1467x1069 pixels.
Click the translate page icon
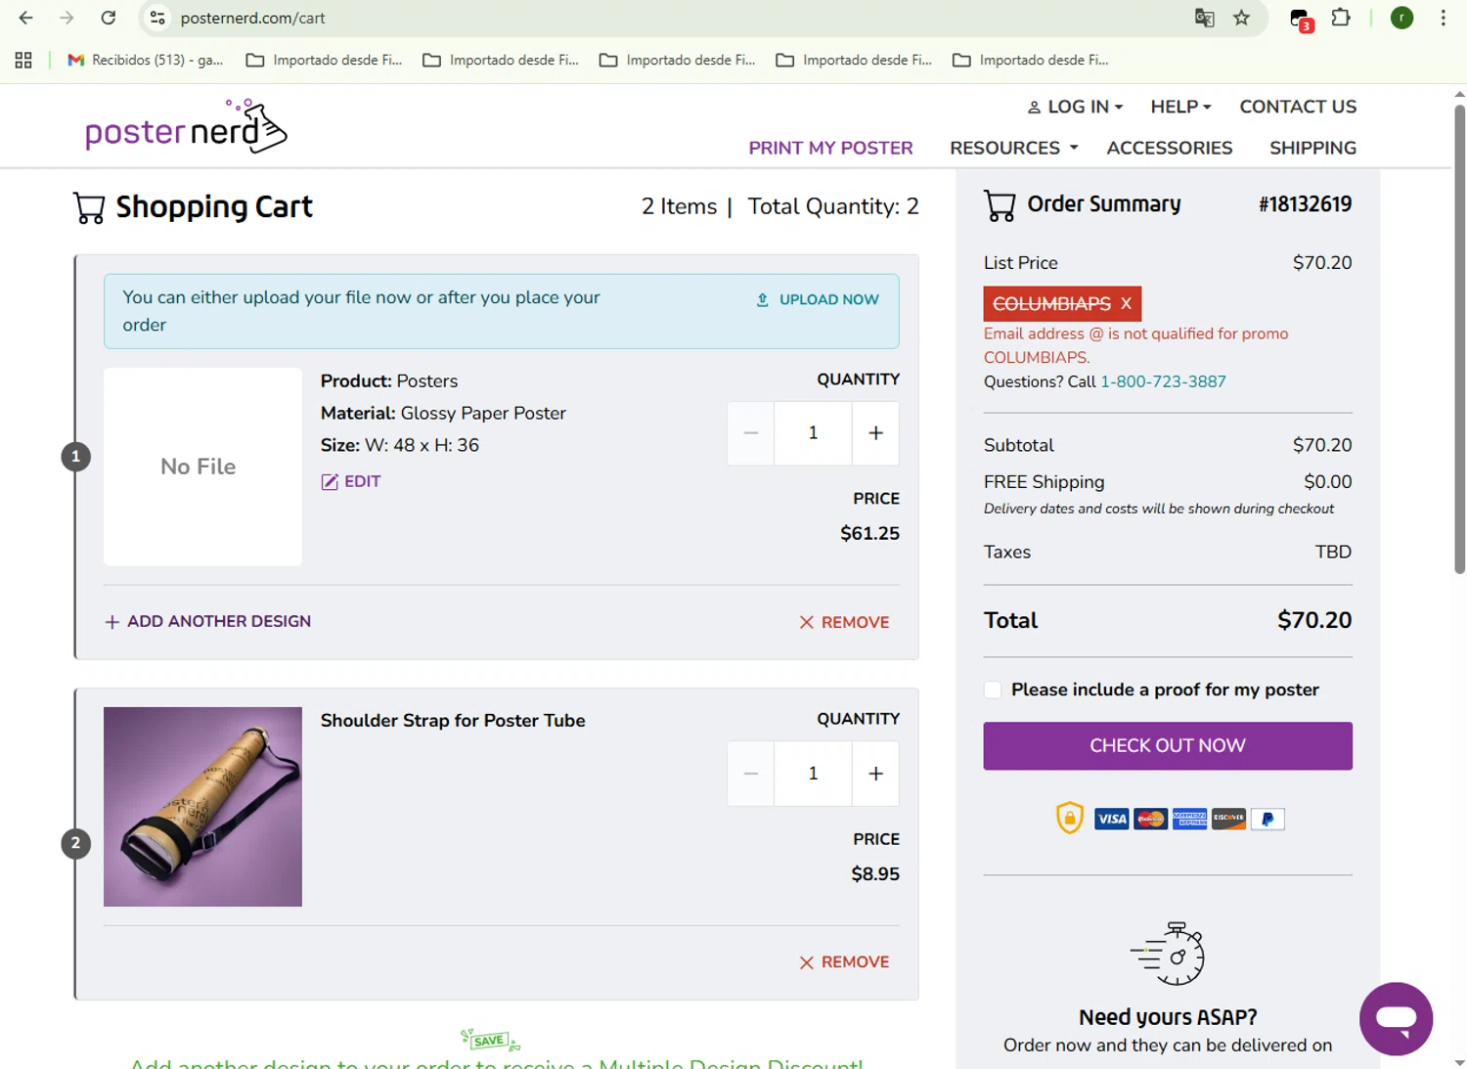click(1204, 18)
